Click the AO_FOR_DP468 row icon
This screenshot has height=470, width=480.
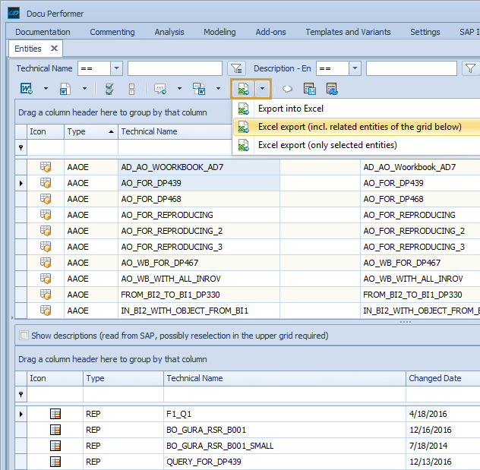(46, 199)
